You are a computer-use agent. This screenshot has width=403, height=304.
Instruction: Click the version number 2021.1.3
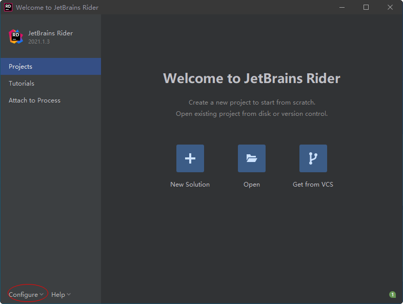pos(39,42)
